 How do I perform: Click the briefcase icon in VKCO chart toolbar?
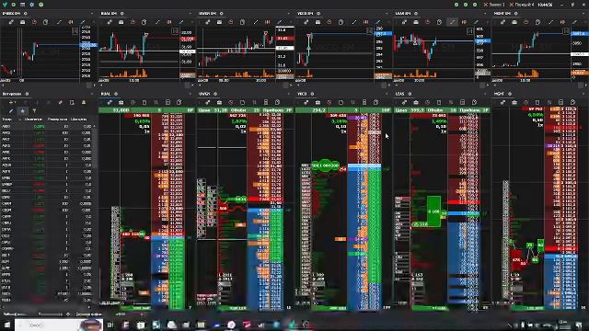point(318,22)
